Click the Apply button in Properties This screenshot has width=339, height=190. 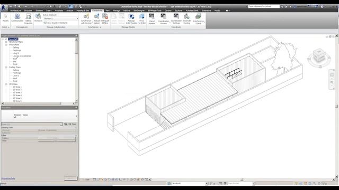click(70, 178)
